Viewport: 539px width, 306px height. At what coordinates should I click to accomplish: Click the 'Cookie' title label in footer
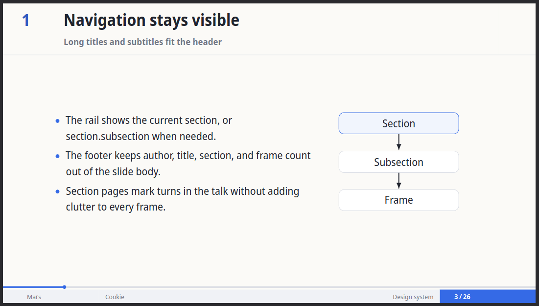point(115,297)
